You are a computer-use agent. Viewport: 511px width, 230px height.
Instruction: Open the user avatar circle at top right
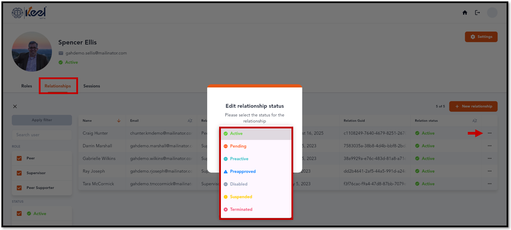coord(492,13)
